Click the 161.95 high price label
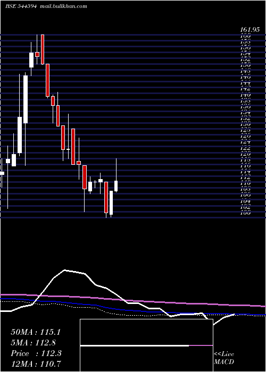The image size is (266, 372). pos(251,30)
